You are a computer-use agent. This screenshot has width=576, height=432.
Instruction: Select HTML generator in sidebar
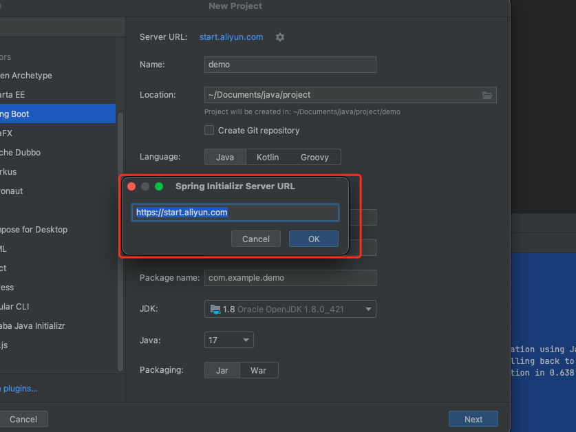pos(58,249)
